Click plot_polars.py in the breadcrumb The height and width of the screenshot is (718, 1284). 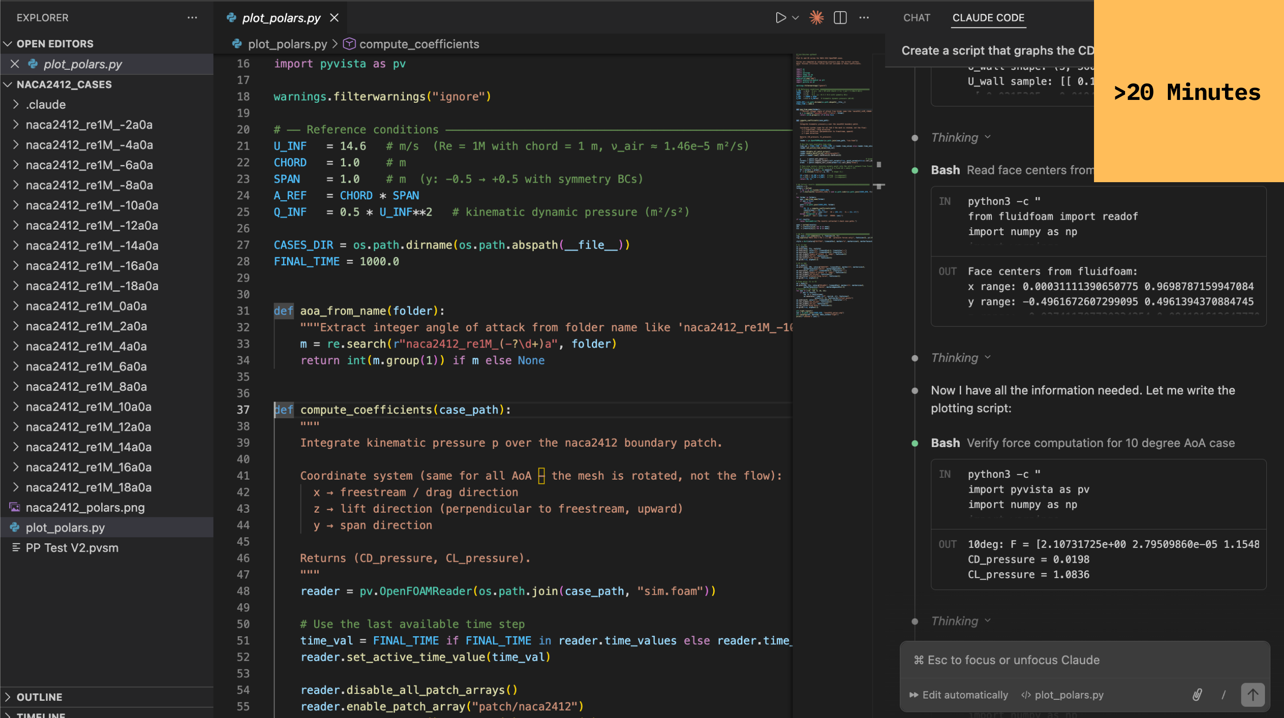pos(288,44)
